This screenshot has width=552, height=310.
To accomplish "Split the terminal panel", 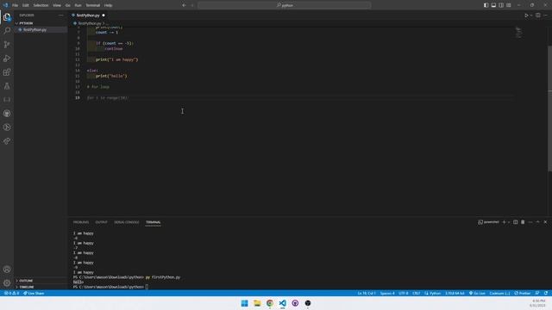I will 516,222.
